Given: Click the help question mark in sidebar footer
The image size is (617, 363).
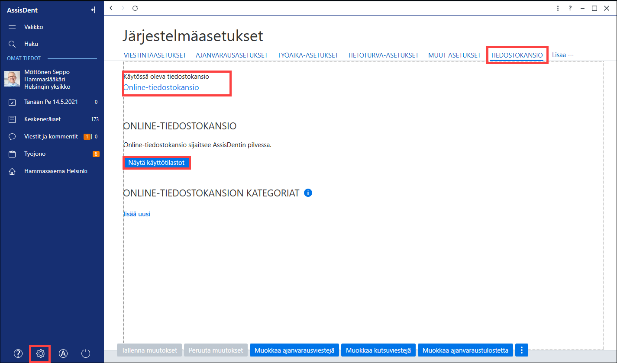Looking at the screenshot, I should click(18, 353).
